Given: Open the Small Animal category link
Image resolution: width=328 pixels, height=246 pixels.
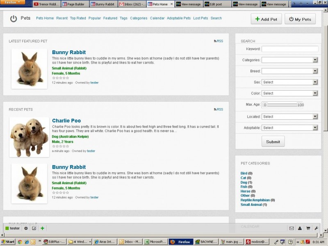Looking at the screenshot, I should pyautogui.click(x=251, y=205).
